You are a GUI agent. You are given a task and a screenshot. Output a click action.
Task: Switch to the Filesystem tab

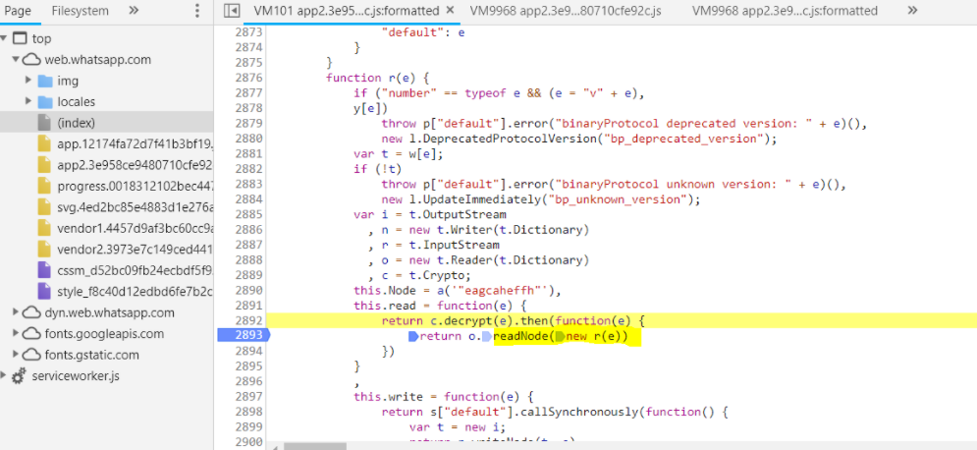[x=80, y=11]
